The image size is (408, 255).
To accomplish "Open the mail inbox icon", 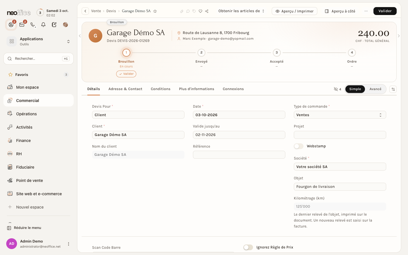I will 22,25.
